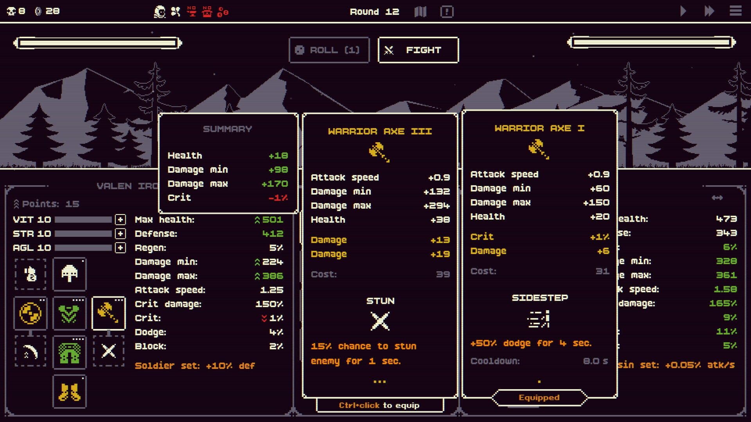Click Warrior Axe I Cost 31
751x422 pixels.
[540, 271]
